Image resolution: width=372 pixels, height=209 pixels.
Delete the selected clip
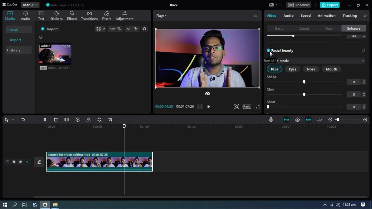pyautogui.click(x=56, y=120)
